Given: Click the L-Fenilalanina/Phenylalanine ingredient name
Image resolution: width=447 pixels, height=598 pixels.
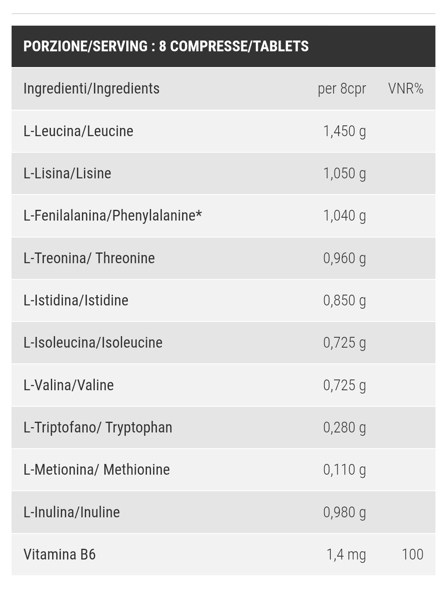Looking at the screenshot, I should 113,216.
